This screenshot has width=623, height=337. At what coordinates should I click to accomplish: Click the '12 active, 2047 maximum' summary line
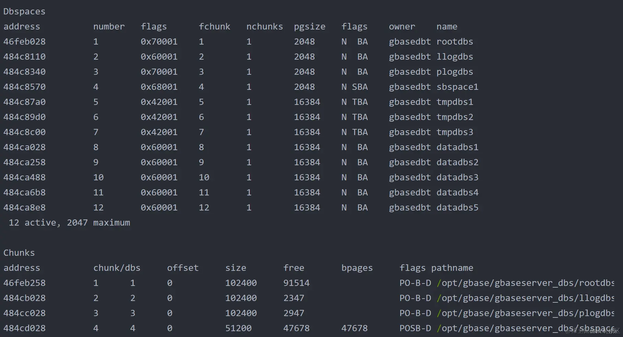[69, 223]
